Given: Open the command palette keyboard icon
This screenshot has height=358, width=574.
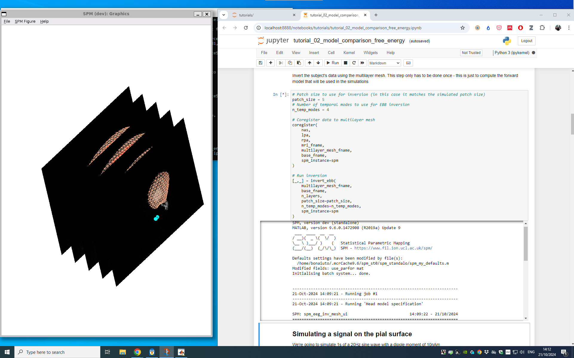Looking at the screenshot, I should [x=408, y=63].
